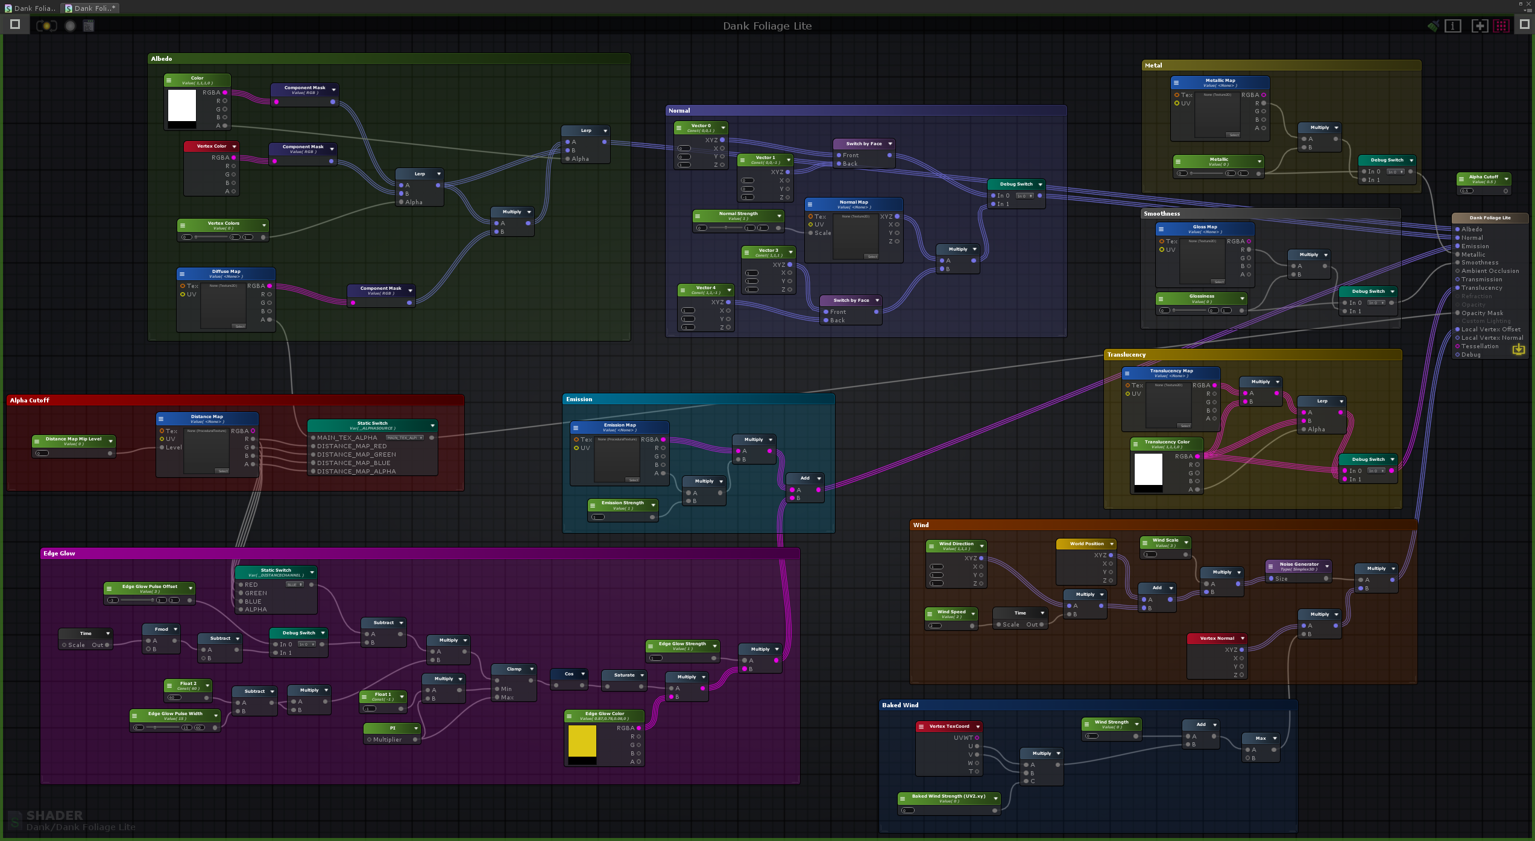Viewport: 1535px width, 841px height.
Task: Switch to the first Dank Folia.. tab
Action: coord(30,8)
